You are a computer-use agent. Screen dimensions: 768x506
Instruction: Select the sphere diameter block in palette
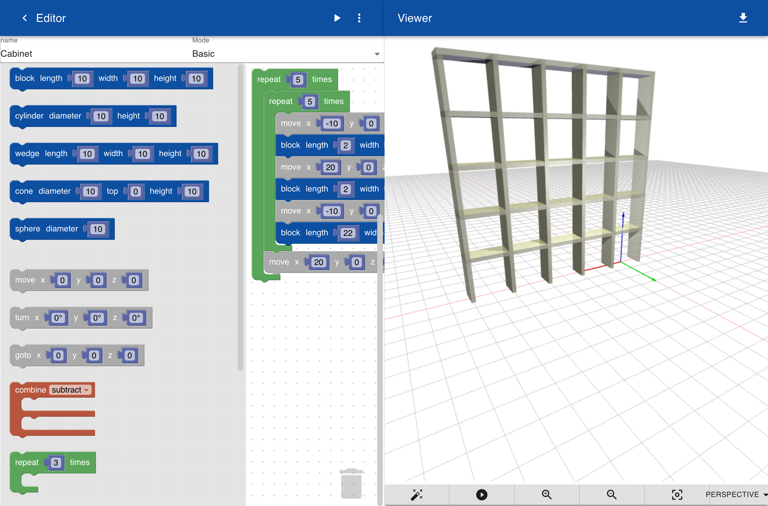pyautogui.click(x=62, y=229)
